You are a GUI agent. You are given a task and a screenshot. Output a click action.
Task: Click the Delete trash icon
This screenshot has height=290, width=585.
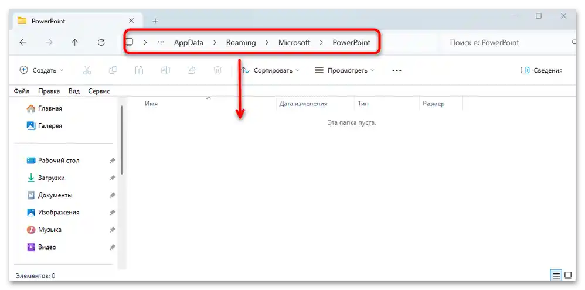(x=217, y=70)
